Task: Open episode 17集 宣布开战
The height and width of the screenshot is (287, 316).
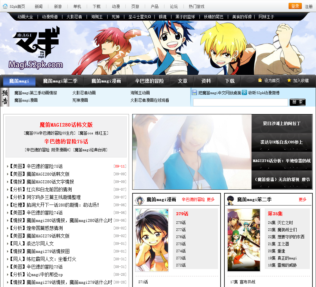Action: point(242,282)
